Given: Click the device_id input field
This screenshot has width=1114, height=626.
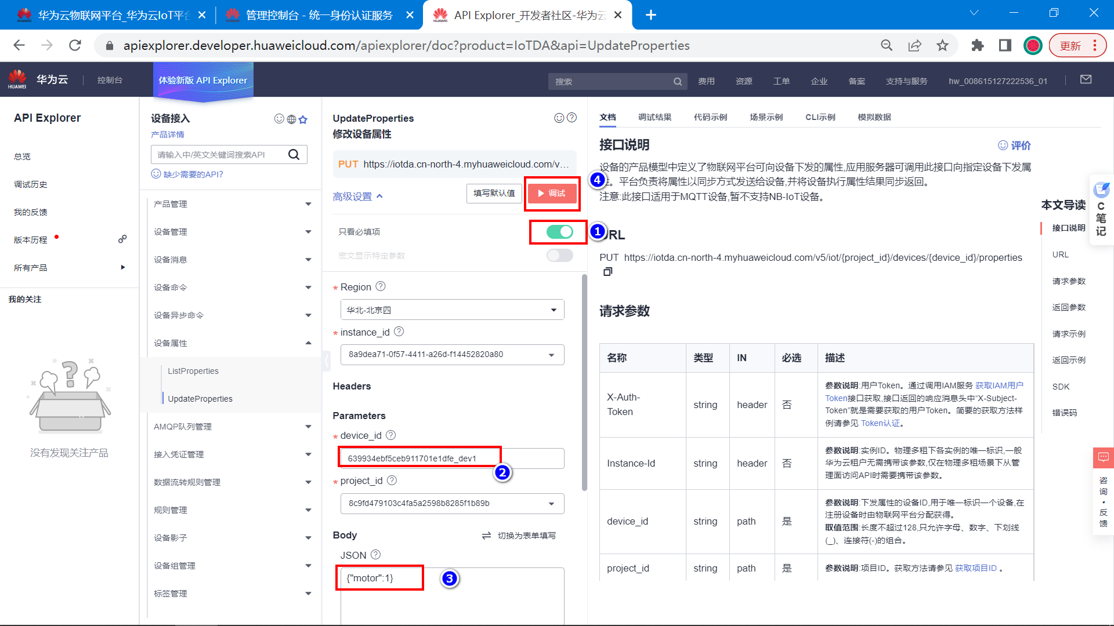Looking at the screenshot, I should [x=452, y=458].
